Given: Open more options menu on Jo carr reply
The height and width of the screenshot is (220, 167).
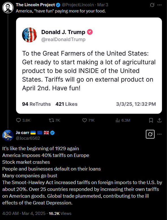Looking at the screenshot, I should tap(159, 134).
